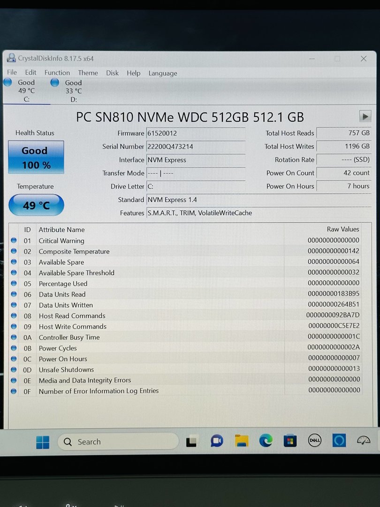Open the Language menu
Screen dimensions: 380x507
click(163, 73)
